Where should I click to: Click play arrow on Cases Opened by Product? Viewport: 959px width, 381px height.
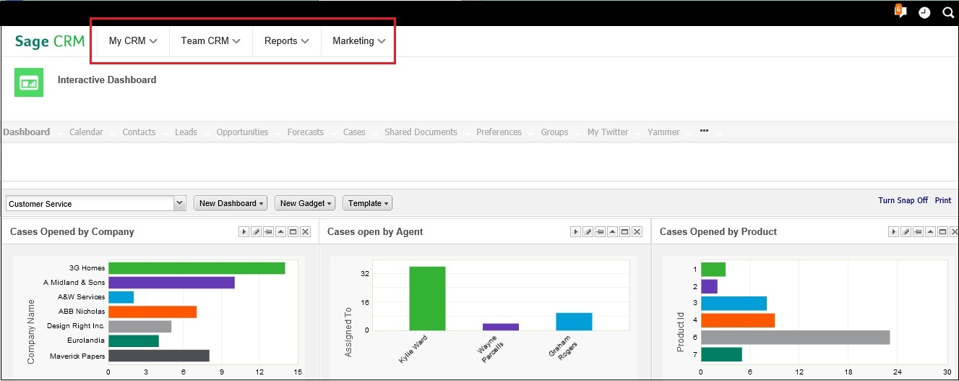click(893, 232)
